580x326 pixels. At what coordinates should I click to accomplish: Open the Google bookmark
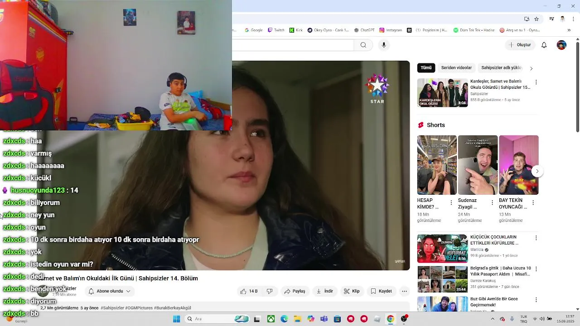click(254, 30)
